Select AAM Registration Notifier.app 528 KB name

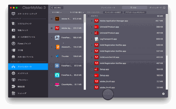113,45
